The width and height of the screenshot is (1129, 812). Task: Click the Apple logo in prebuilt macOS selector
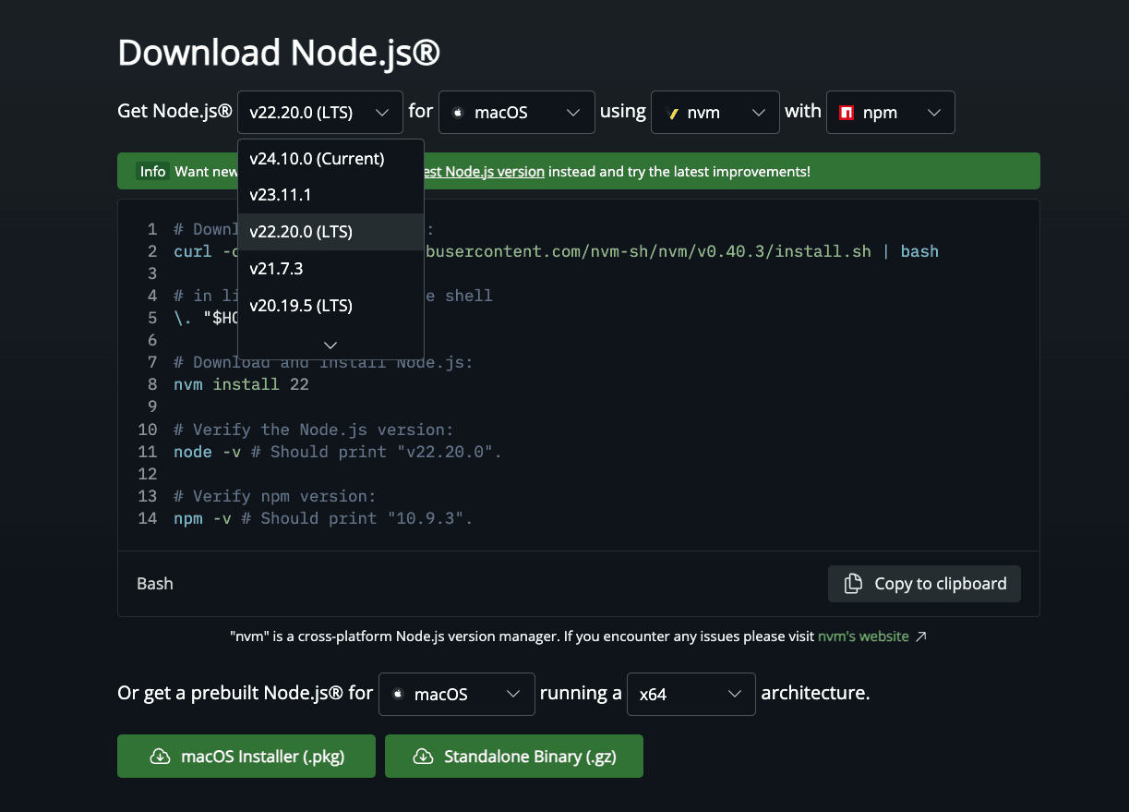click(397, 694)
